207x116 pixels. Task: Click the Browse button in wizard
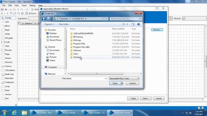[x=157, y=30]
